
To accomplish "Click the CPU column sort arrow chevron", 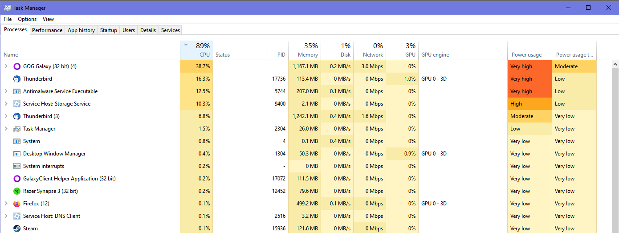I will tap(186, 45).
